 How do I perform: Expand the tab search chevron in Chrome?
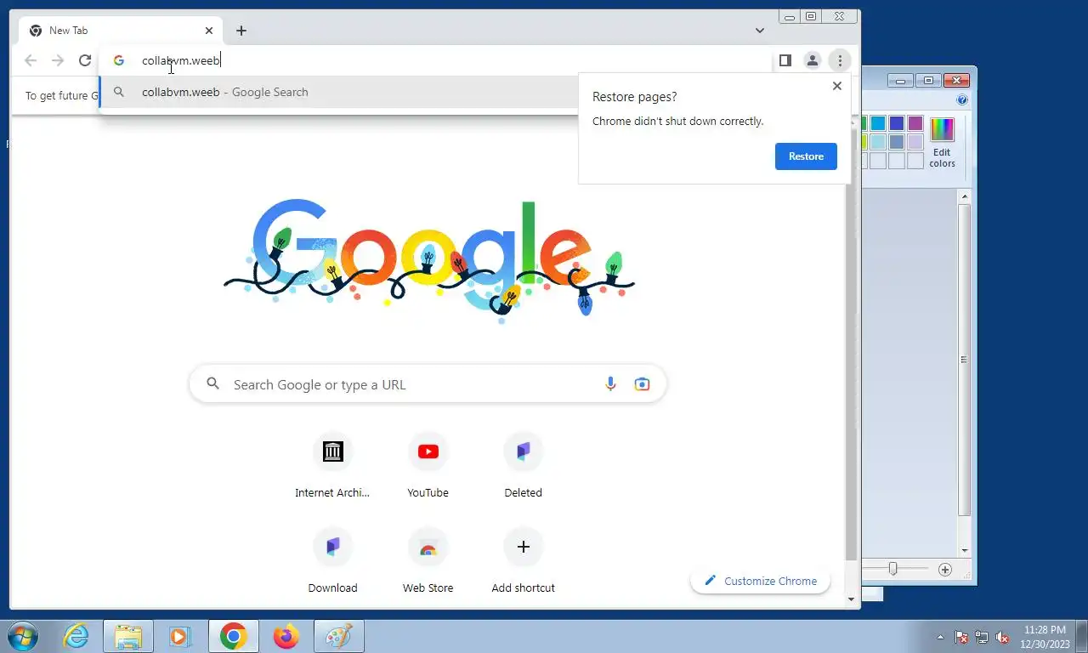coord(760,31)
